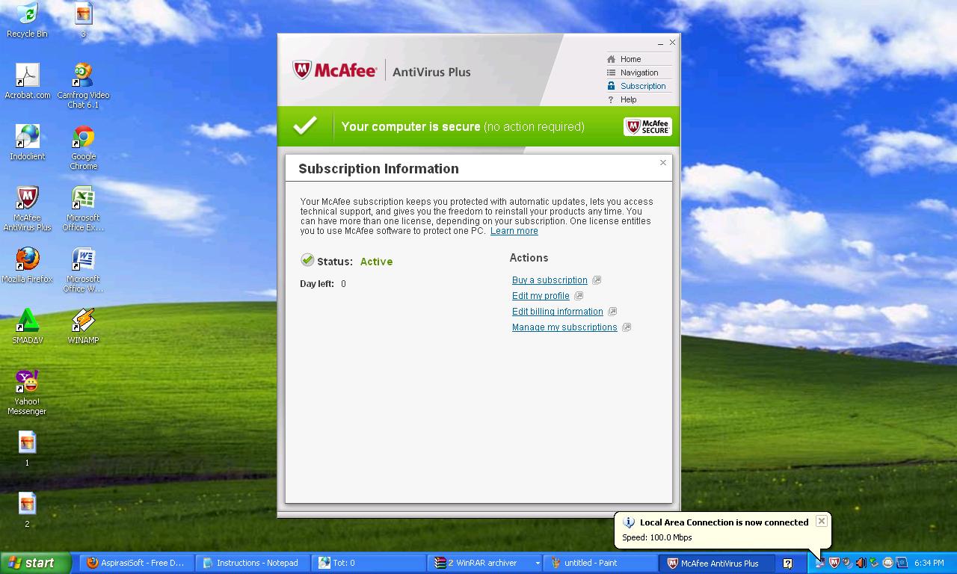Open the SMADAV desktop shortcut
Screen dimensions: 957x574
point(28,326)
